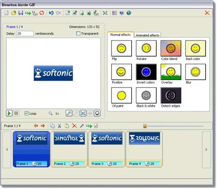Viewport: 217px width, 189px height.
Task: Open help with the question mark icon
Action: [x=122, y=13]
